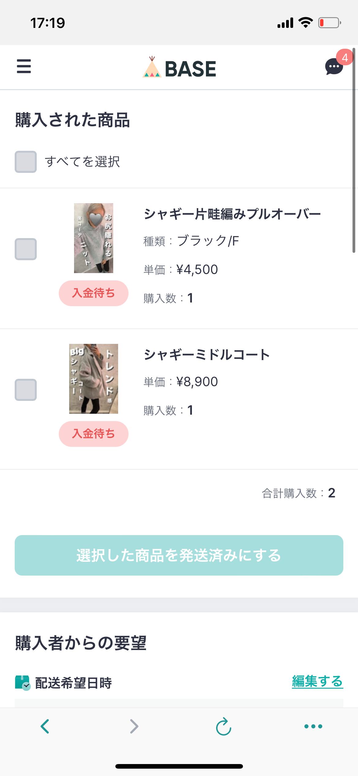Open the middle coat product thumbnail

[94, 378]
